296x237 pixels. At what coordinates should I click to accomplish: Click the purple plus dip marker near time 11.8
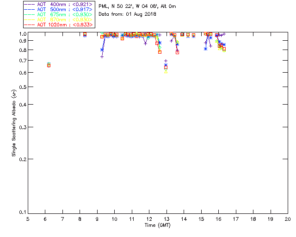click(x=145, y=44)
